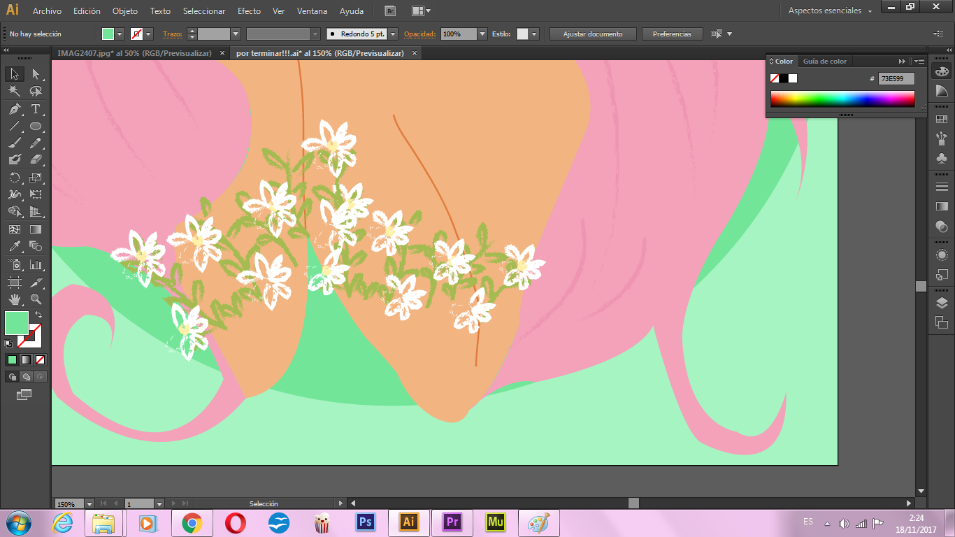Set paint mode to Gradient
The image size is (955, 537).
coord(26,359)
